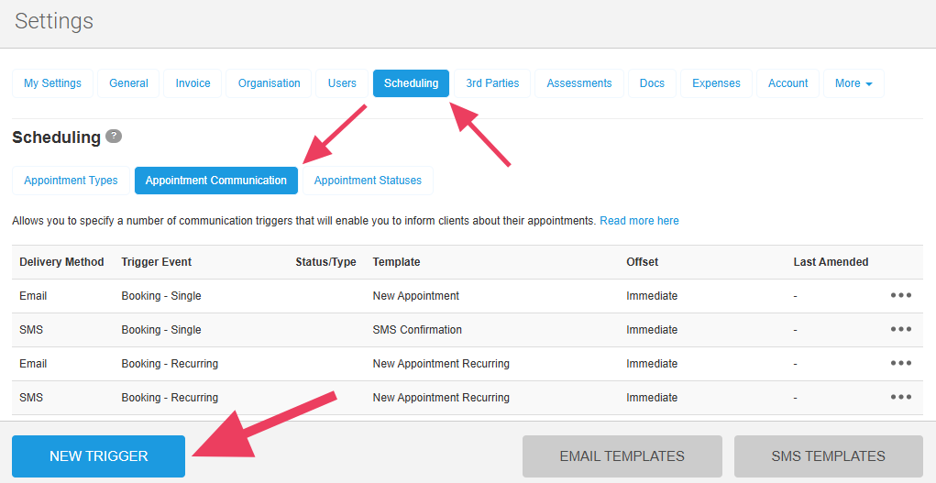Select the New Appointment template cell

coord(416,295)
